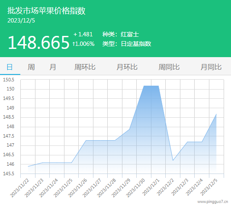The height and width of the screenshot is (206, 231).
Task: Click the percentage change ↑1.006%
Action: click(83, 44)
